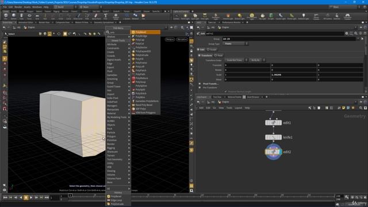Click the Sphere shelf tool
The height and width of the screenshot is (207, 368).
(14, 17)
